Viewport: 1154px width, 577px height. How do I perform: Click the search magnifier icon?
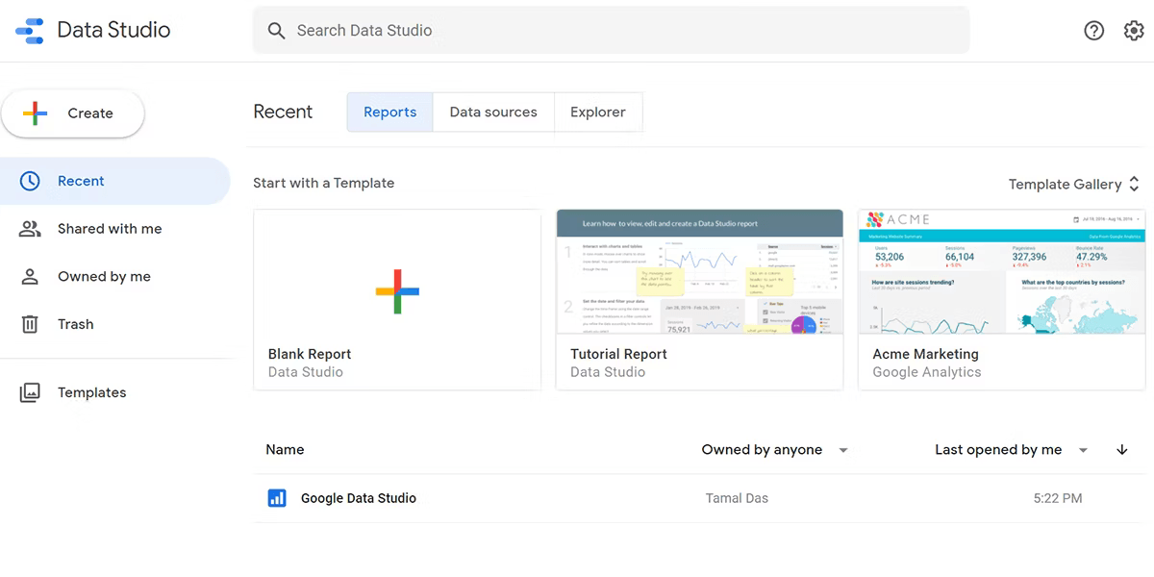pyautogui.click(x=276, y=31)
